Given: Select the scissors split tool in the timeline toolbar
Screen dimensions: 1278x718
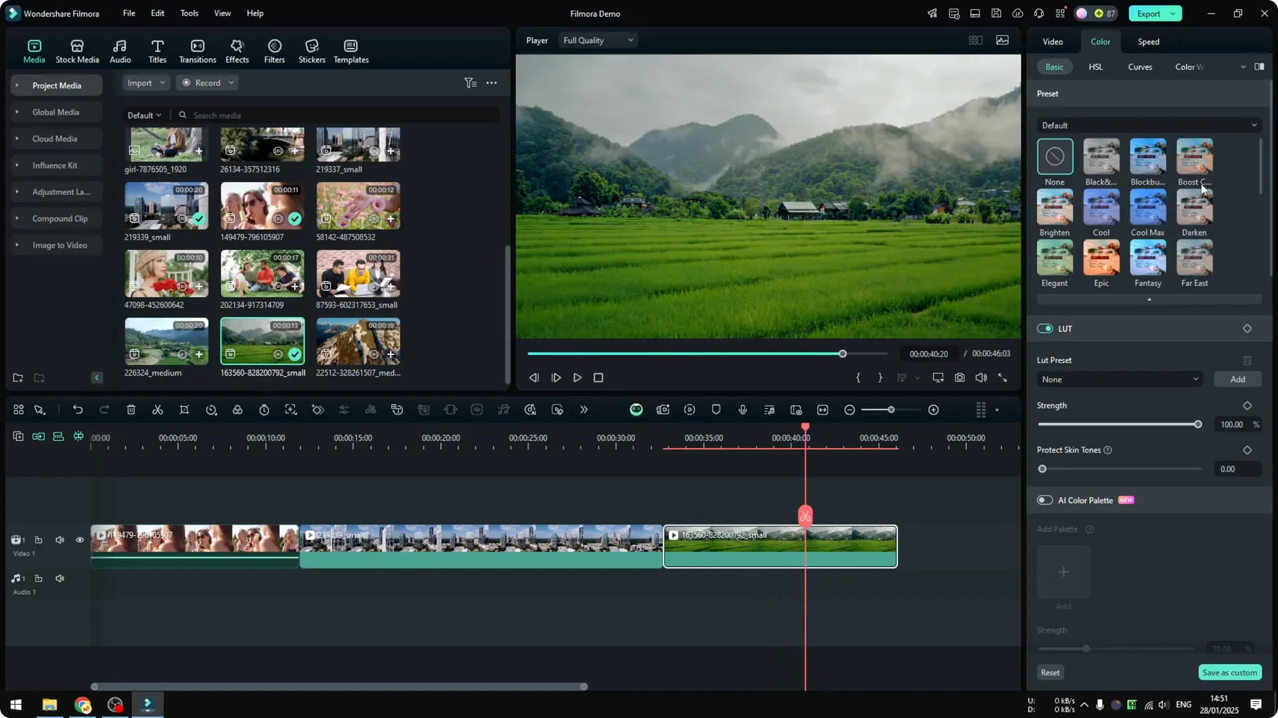Looking at the screenshot, I should click(157, 410).
